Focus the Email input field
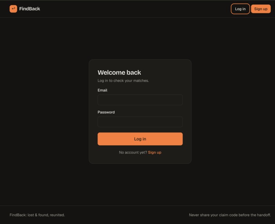Screen dimensions: 275x224 tap(140, 100)
